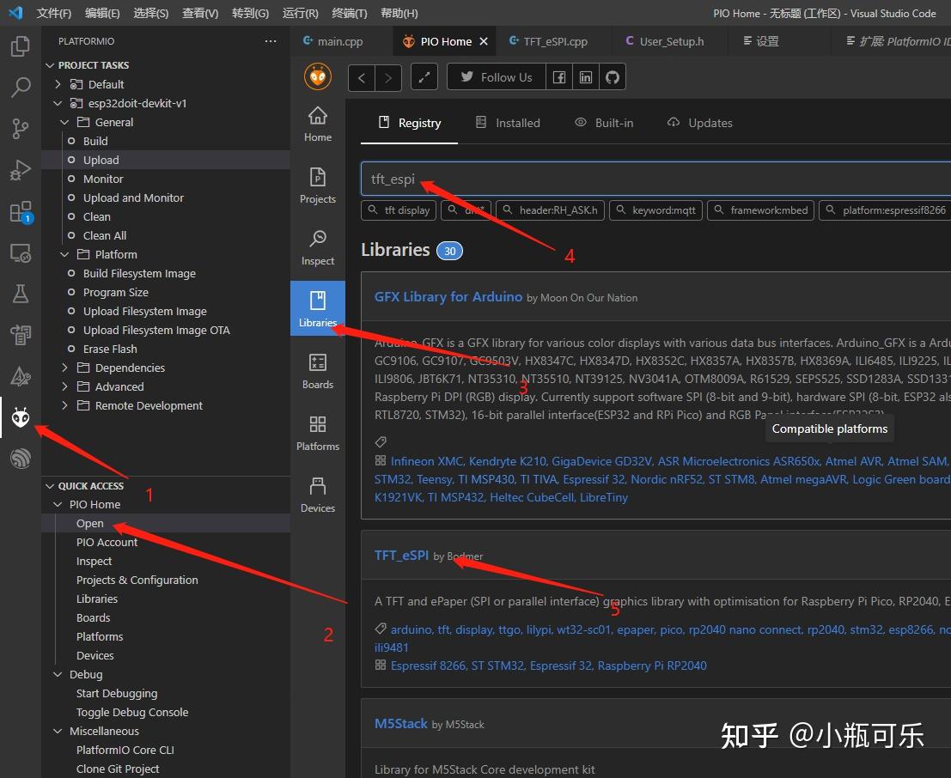The width and height of the screenshot is (951, 778).
Task: Open Run and Debug view icon
Action: point(20,170)
